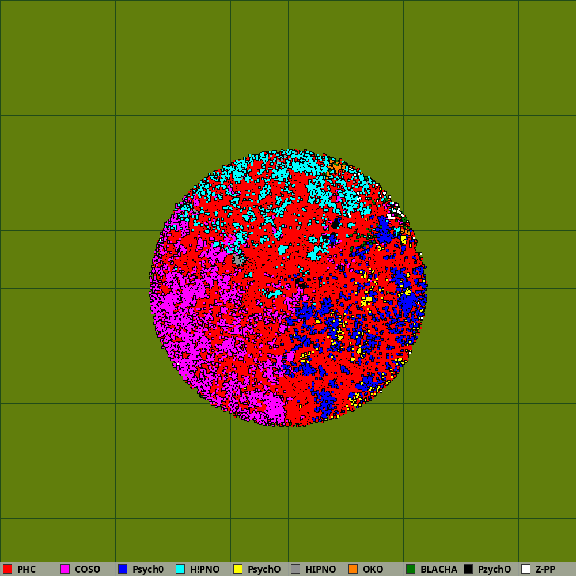Click the blue Psych0 legend swatch
This screenshot has height=576, width=576.
(123, 569)
